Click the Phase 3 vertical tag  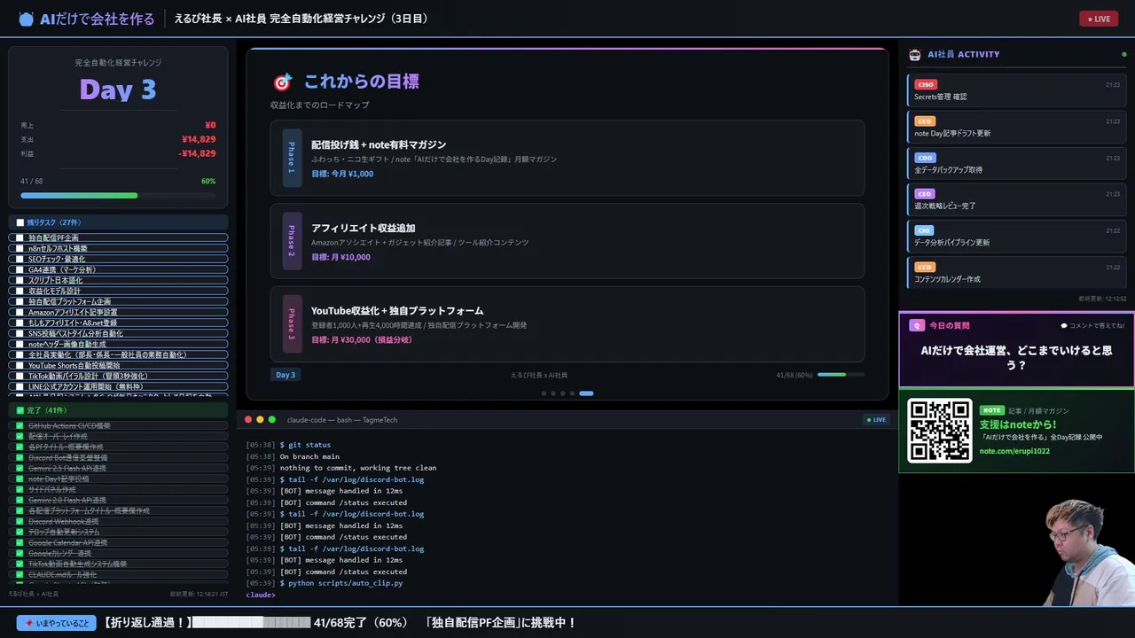pos(292,323)
